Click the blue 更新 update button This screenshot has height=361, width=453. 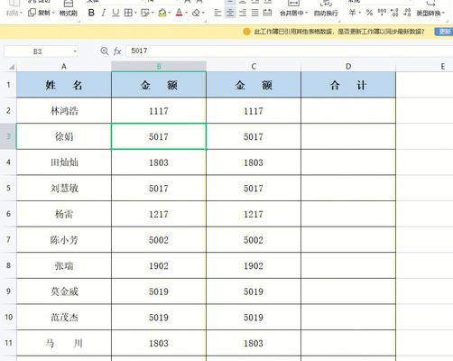pos(444,32)
